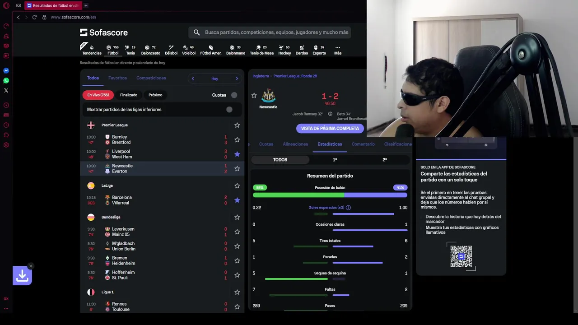Star the Newcastle vs Everton match in list
This screenshot has width=578, height=325.
tap(237, 168)
